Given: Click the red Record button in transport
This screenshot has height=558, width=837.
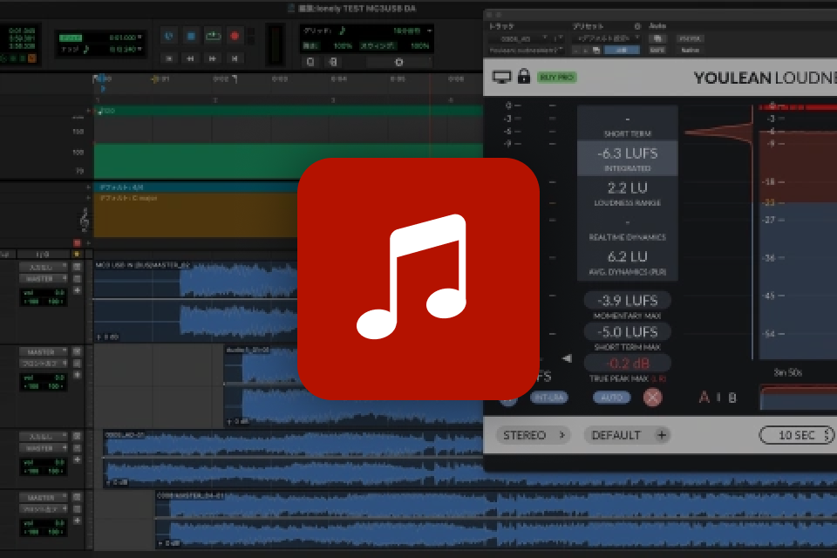Looking at the screenshot, I should tap(235, 37).
